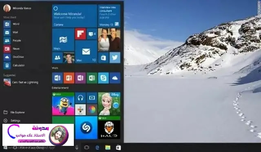The image size is (261, 152).
Task: Open the calendar tile showing Monday 13
Action: pyautogui.click(x=109, y=16)
